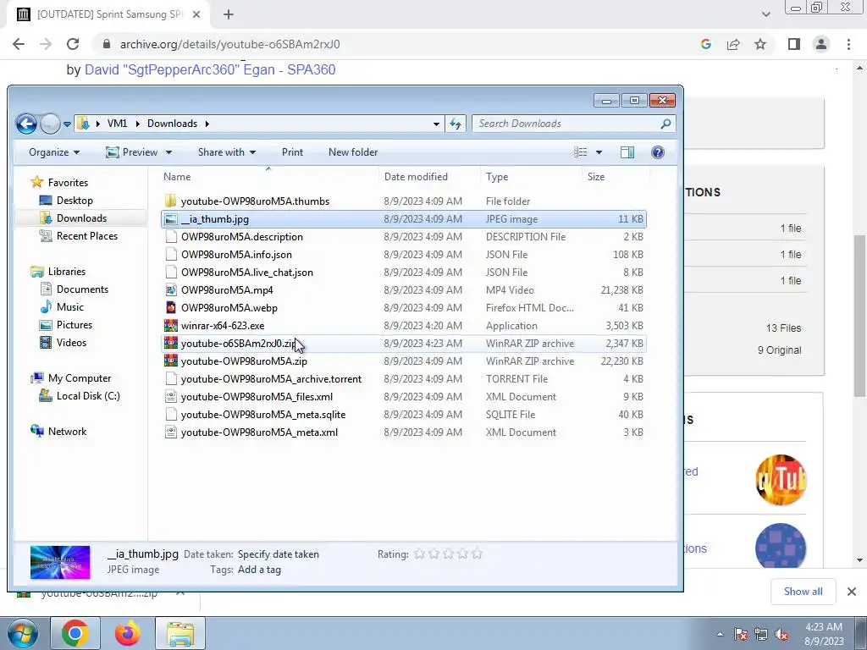The width and height of the screenshot is (867, 650).
Task: Click the Preview toolbar button
Action: (131, 152)
